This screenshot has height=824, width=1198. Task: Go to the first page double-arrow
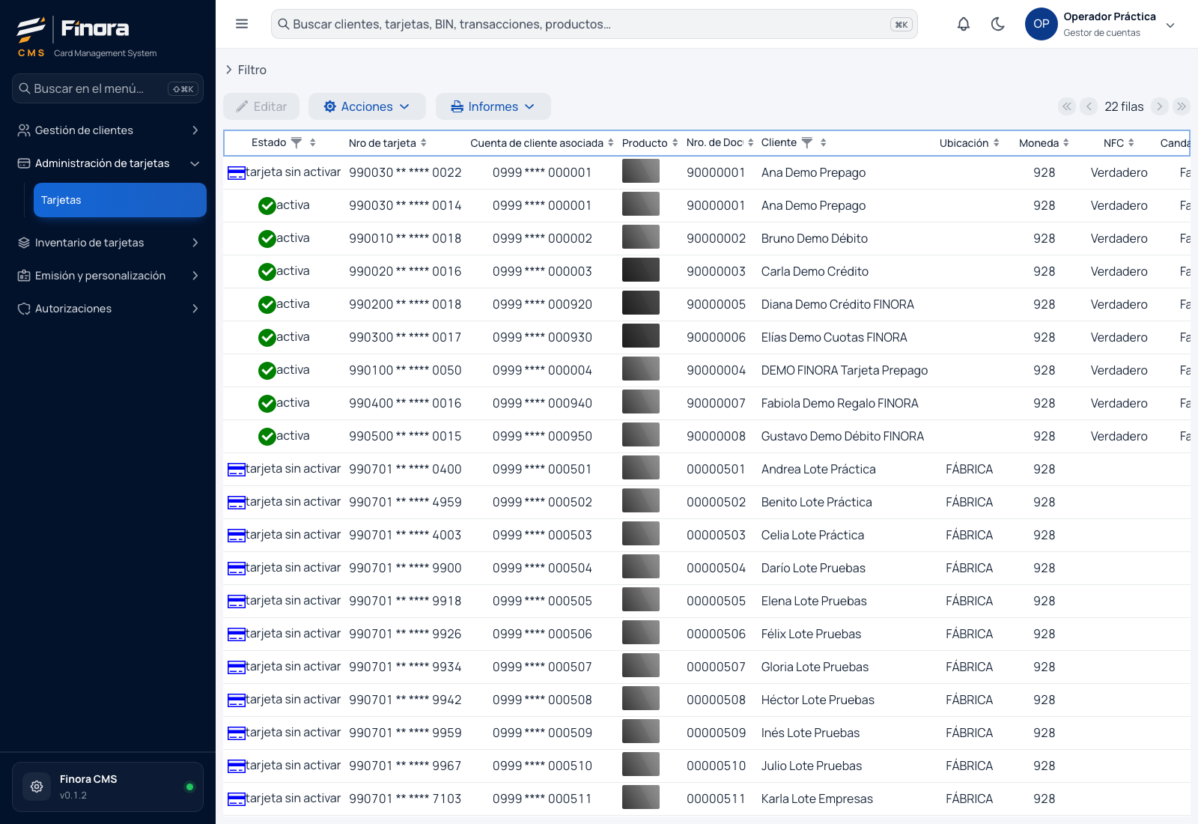[1067, 106]
